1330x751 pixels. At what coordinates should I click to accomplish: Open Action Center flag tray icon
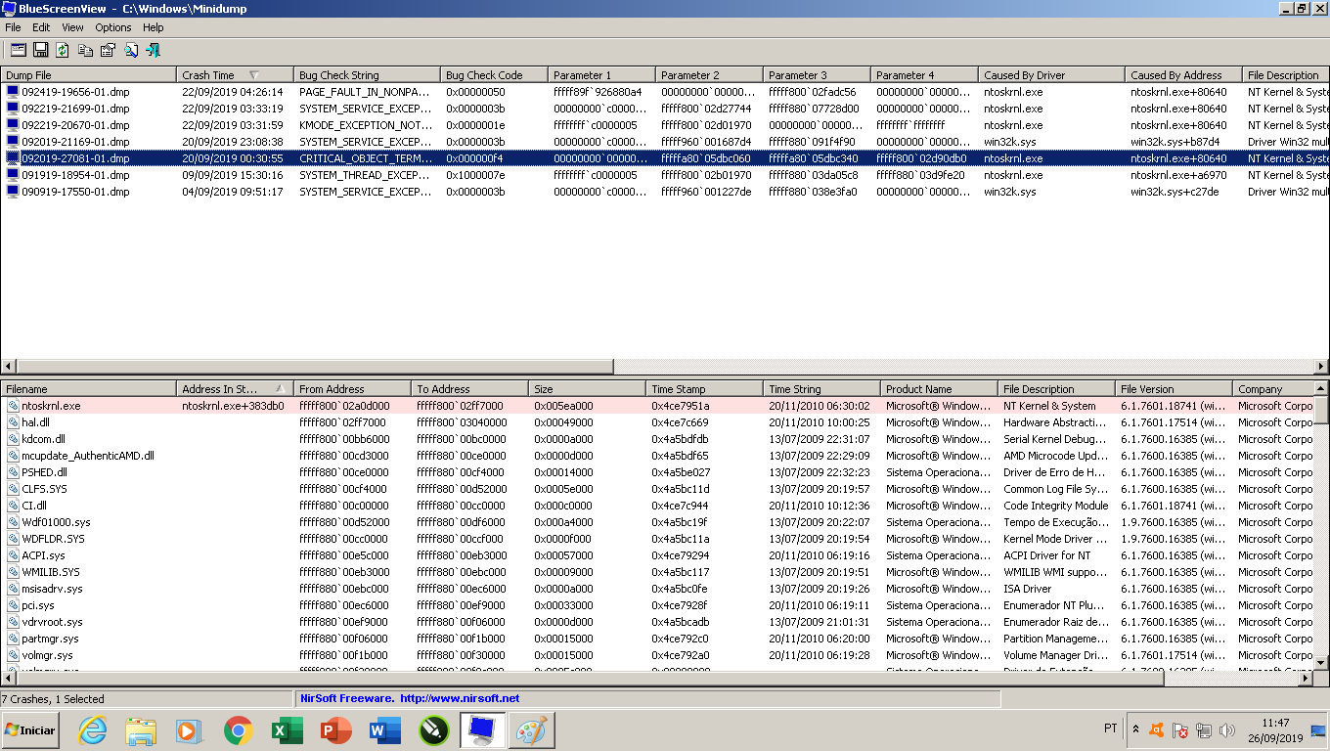coord(1180,729)
